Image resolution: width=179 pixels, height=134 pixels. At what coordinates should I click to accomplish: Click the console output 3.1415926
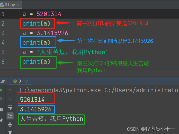pyautogui.click(x=36, y=109)
